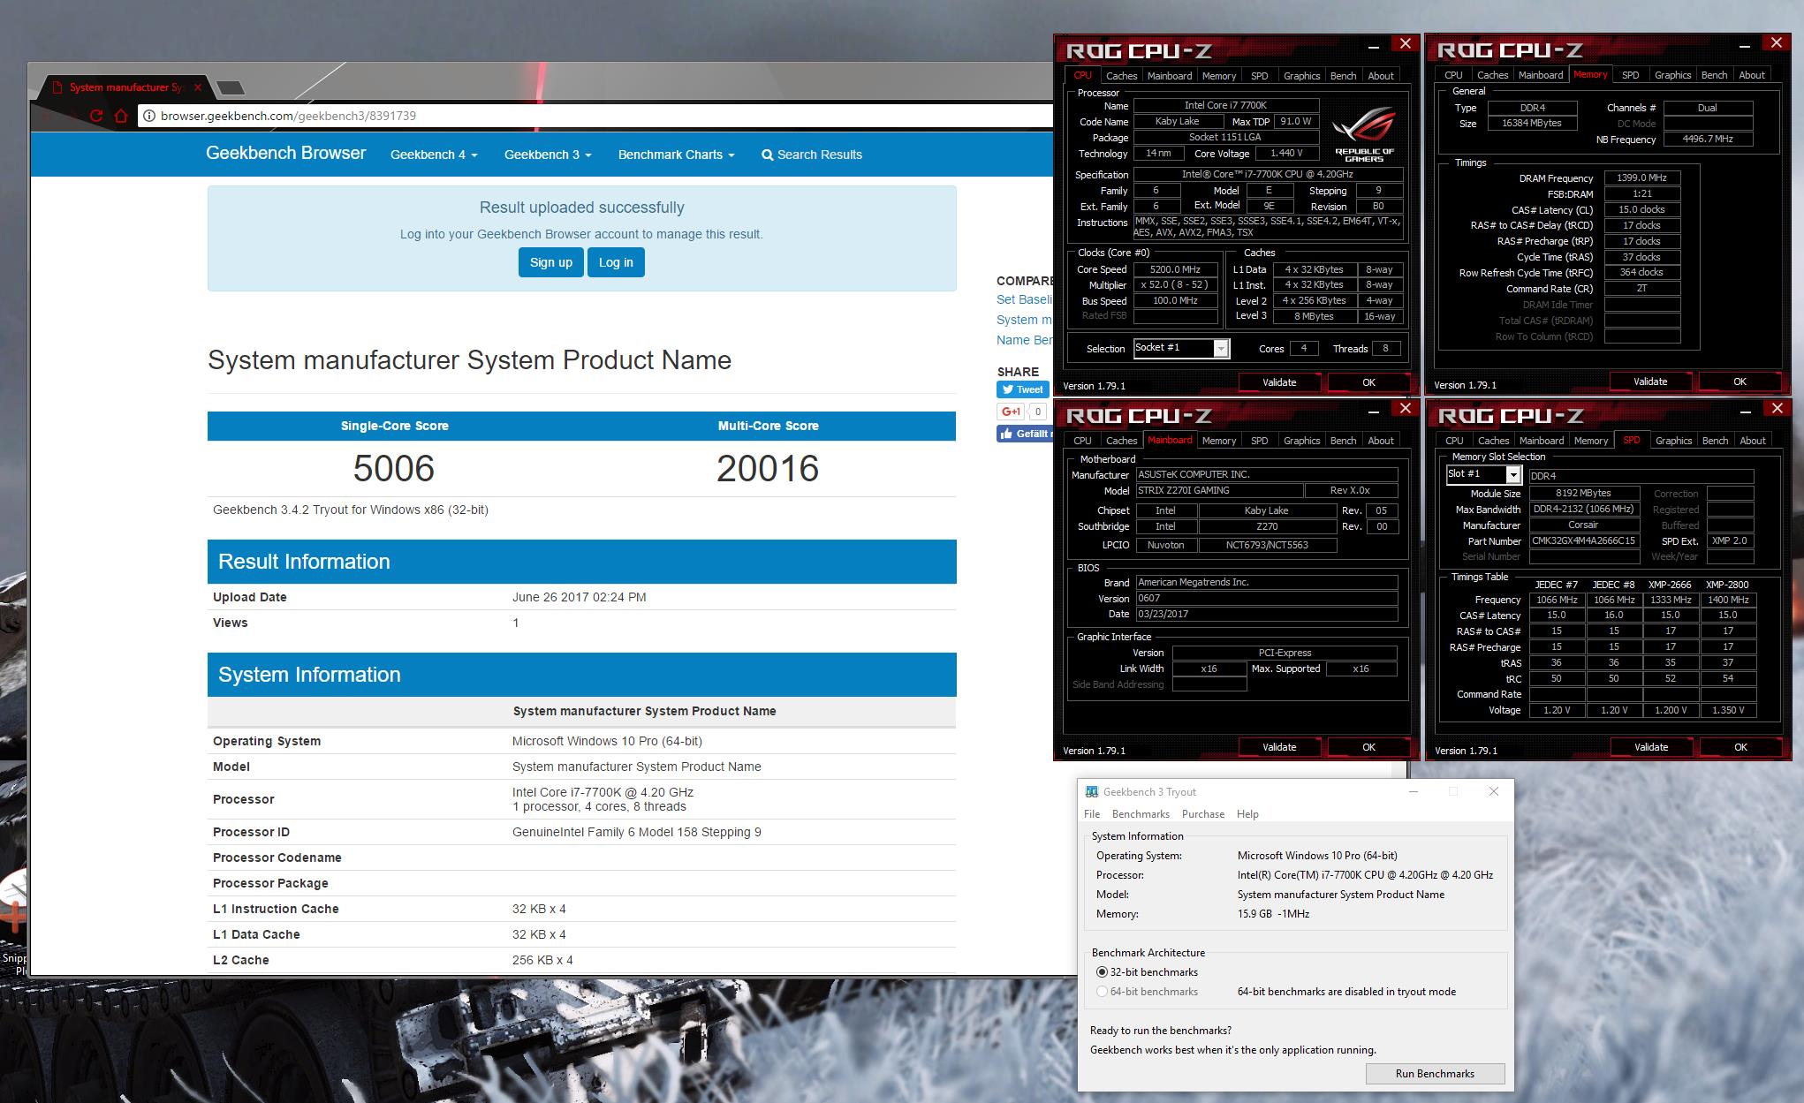Minimize the CPU-Z window showing SPD tab
The width and height of the screenshot is (1804, 1103).
tap(1745, 411)
